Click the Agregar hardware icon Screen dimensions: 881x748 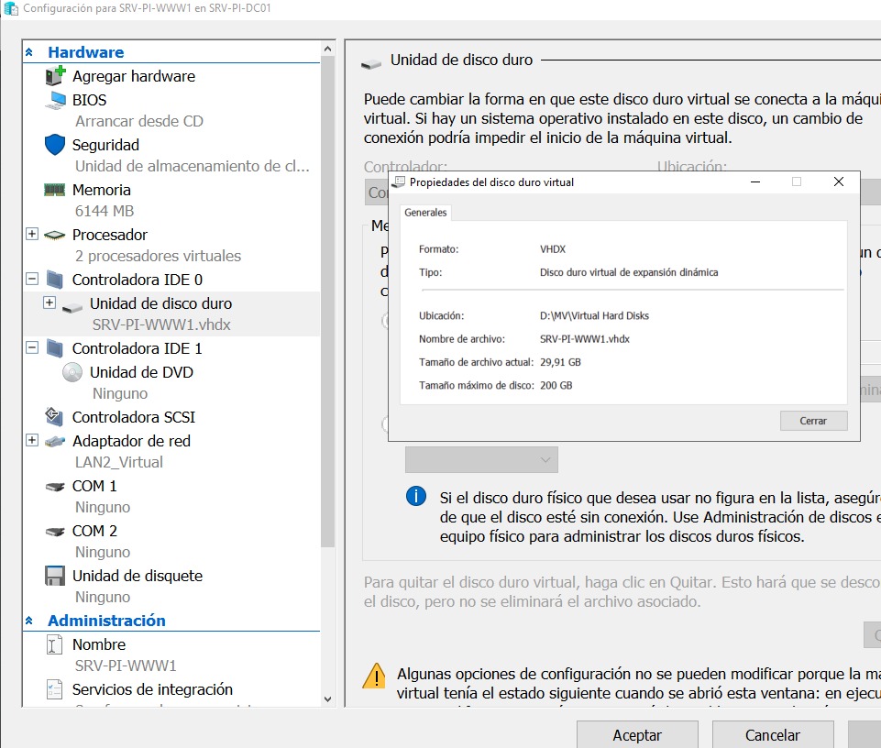(x=56, y=76)
